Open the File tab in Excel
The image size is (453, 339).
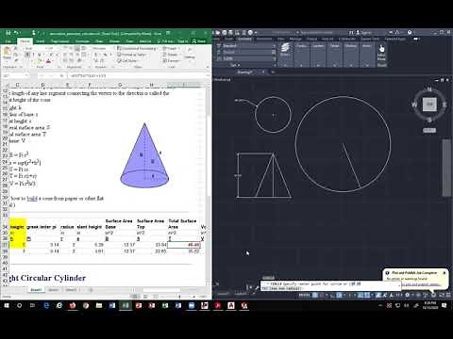(8, 41)
